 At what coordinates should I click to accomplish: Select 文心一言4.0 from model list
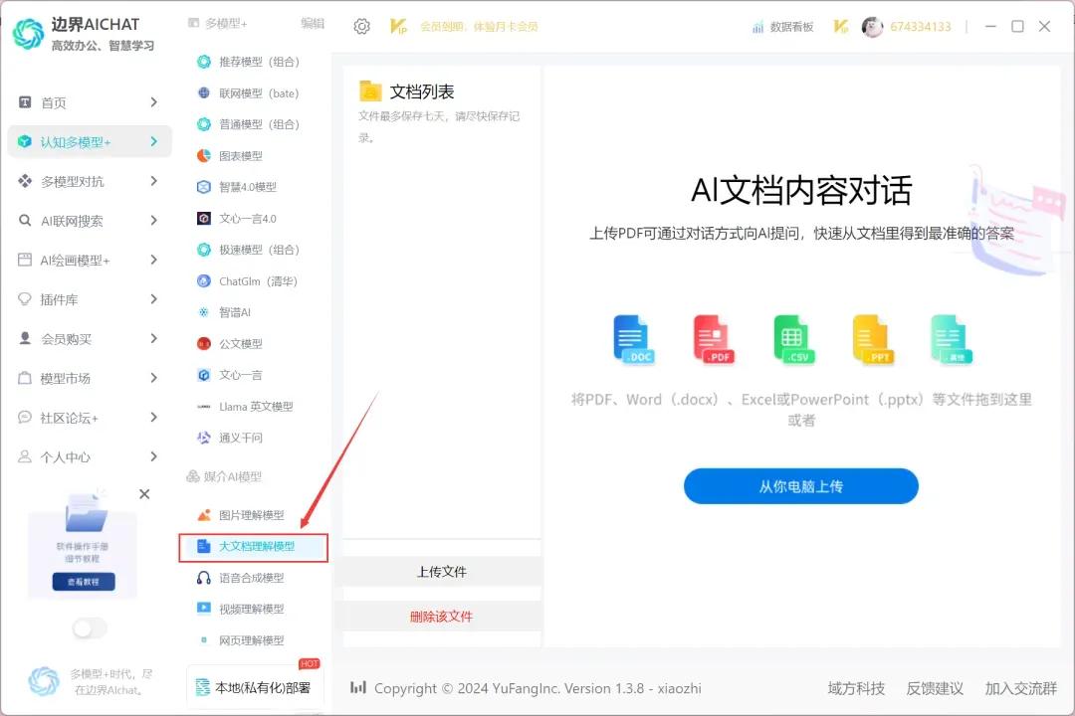coord(247,219)
